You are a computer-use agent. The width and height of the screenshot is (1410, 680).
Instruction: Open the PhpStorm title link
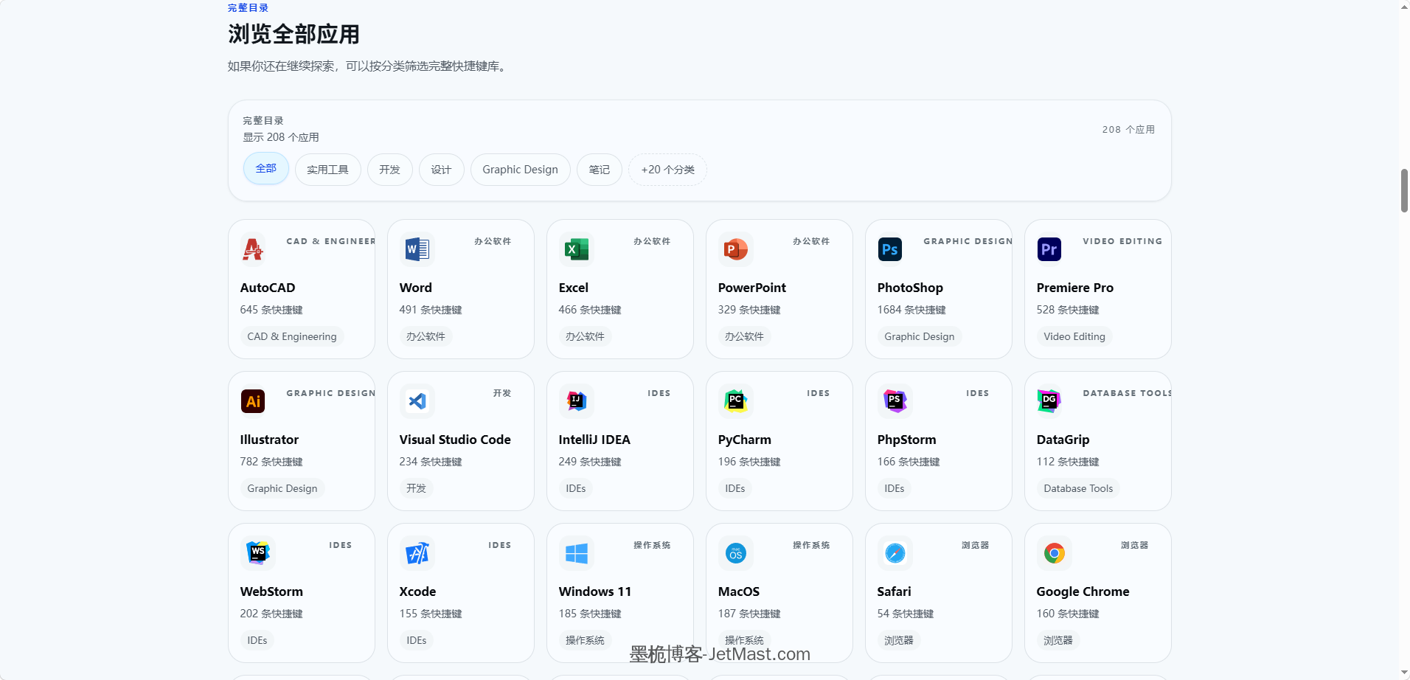907,440
